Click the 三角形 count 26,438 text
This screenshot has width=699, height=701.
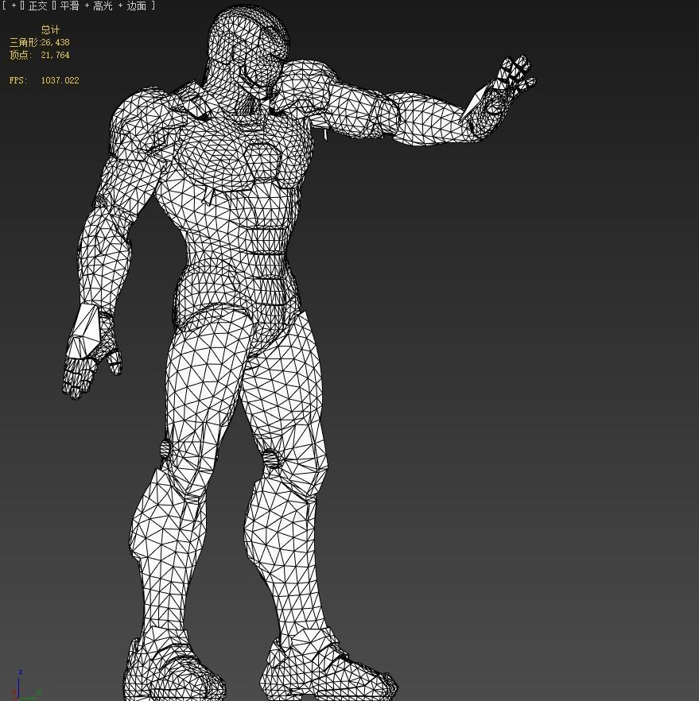pos(39,42)
